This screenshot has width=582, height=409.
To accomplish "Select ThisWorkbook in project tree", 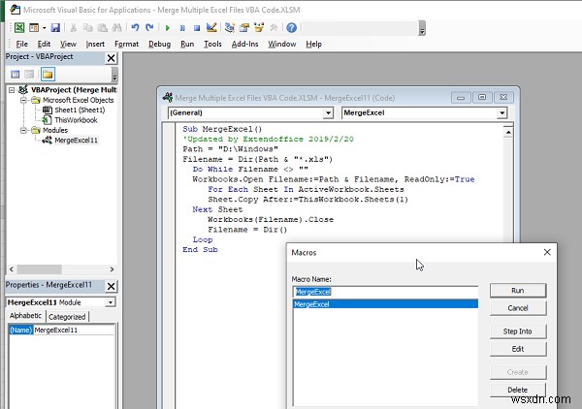I will (76, 119).
